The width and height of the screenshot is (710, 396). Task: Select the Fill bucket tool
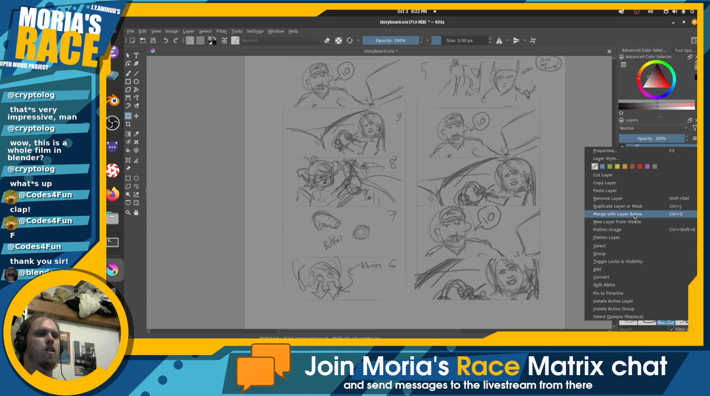[128, 150]
